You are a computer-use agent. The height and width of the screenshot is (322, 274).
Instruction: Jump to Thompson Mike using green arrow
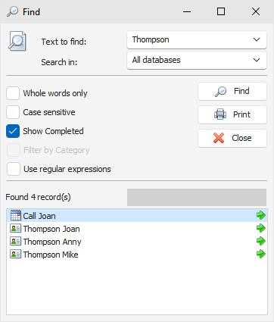point(261,254)
